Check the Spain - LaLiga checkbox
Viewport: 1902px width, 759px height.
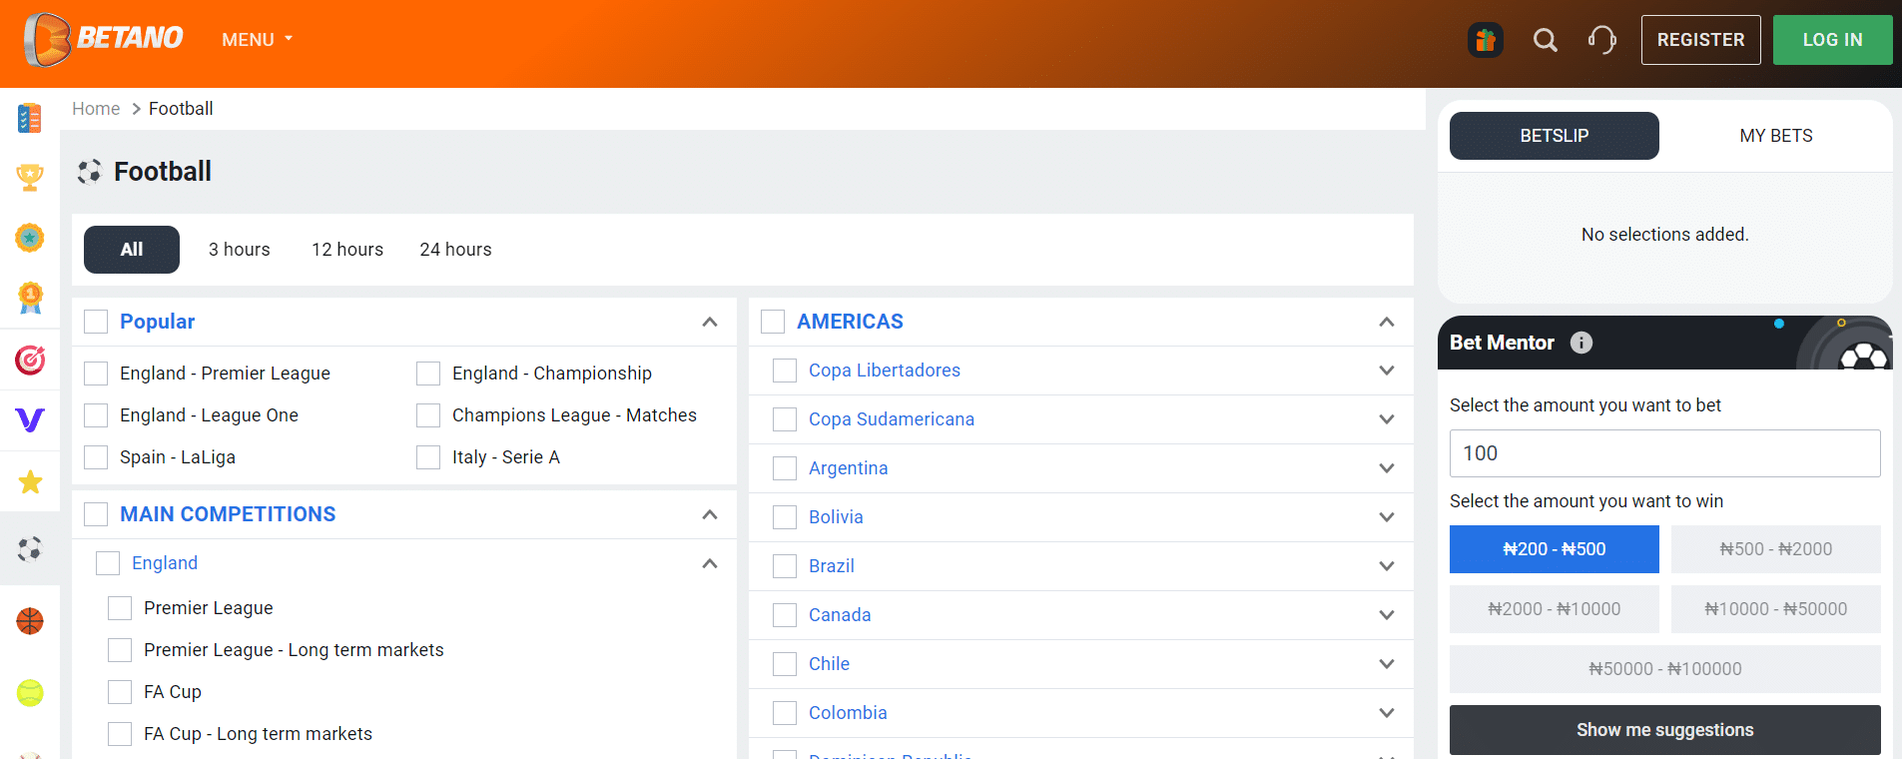pos(96,457)
